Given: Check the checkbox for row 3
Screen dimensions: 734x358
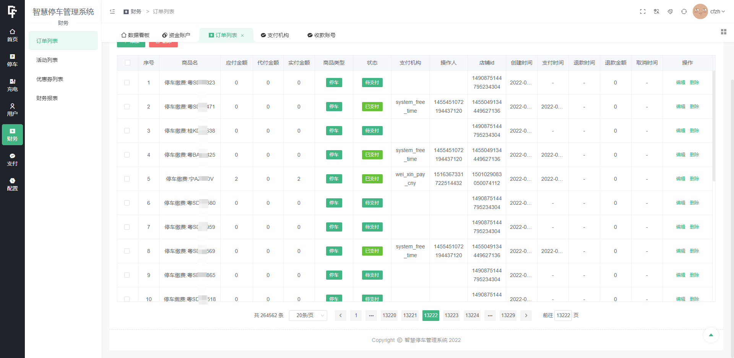Looking at the screenshot, I should [x=127, y=131].
